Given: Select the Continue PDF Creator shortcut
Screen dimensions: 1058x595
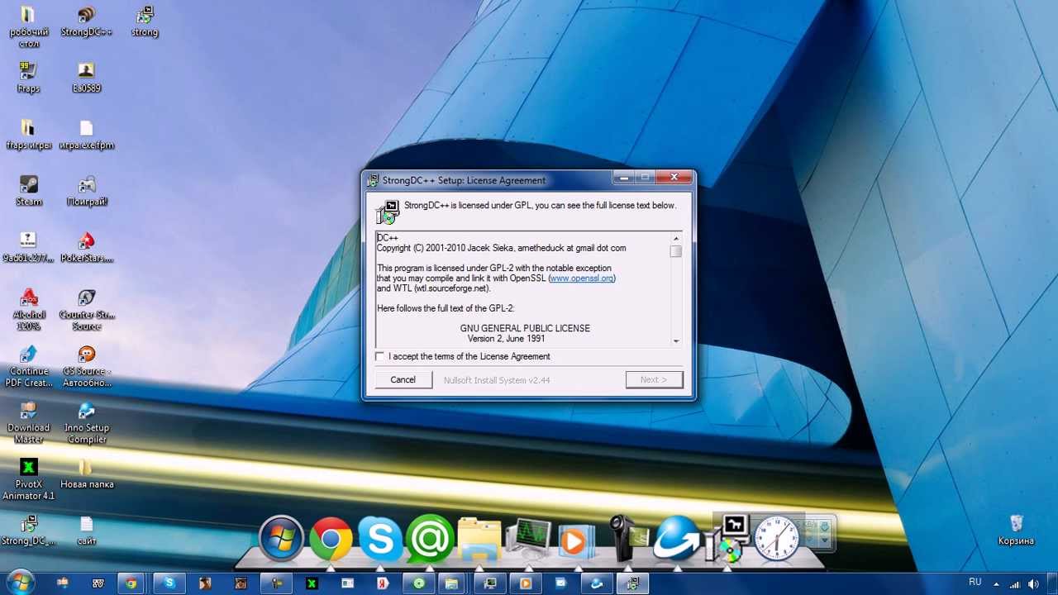Looking at the screenshot, I should pos(29,366).
